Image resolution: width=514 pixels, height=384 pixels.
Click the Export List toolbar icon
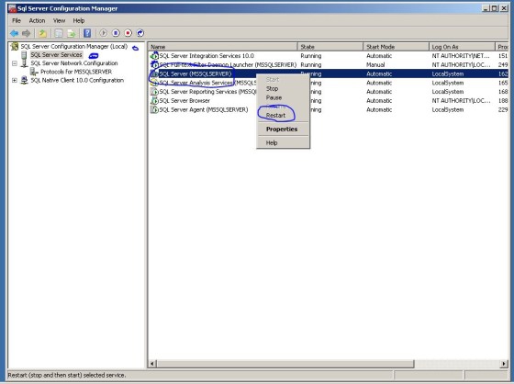pyautogui.click(x=72, y=33)
